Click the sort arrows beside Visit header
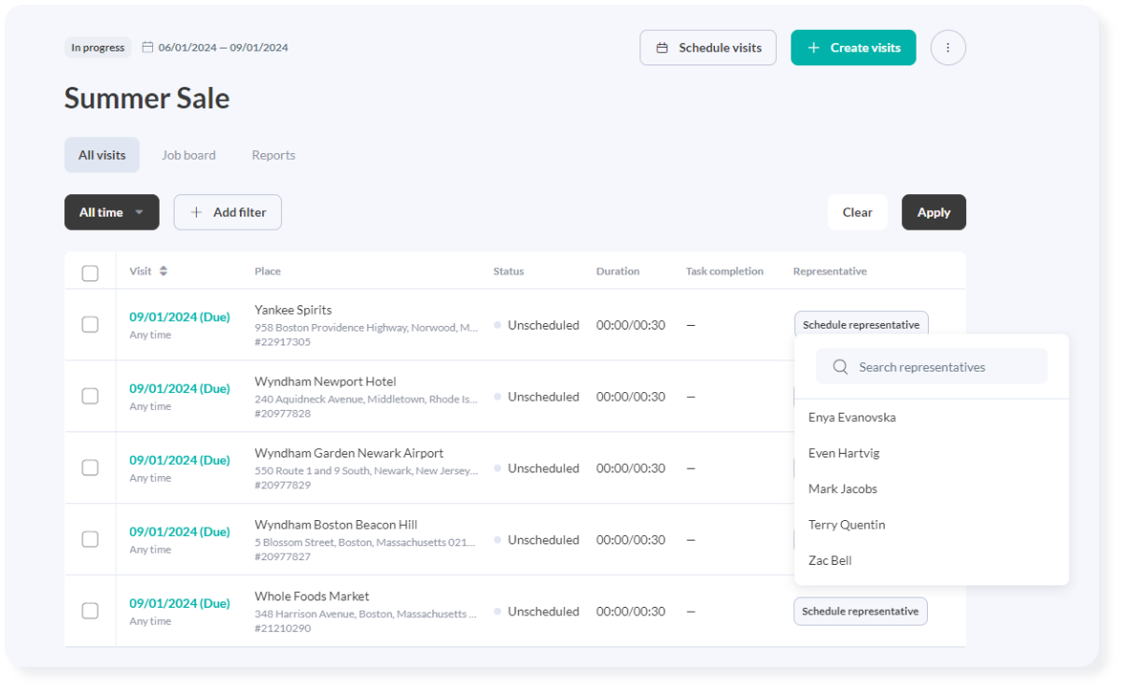Screen dimensions: 1122x690 [x=163, y=271]
